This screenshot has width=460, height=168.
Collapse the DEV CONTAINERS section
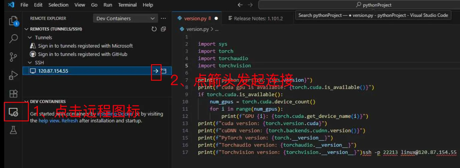click(26, 101)
